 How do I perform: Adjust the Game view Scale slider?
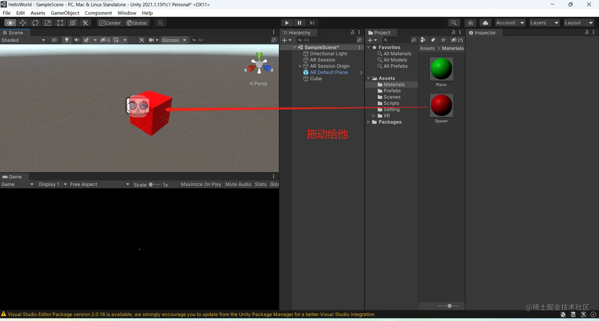[x=155, y=185]
